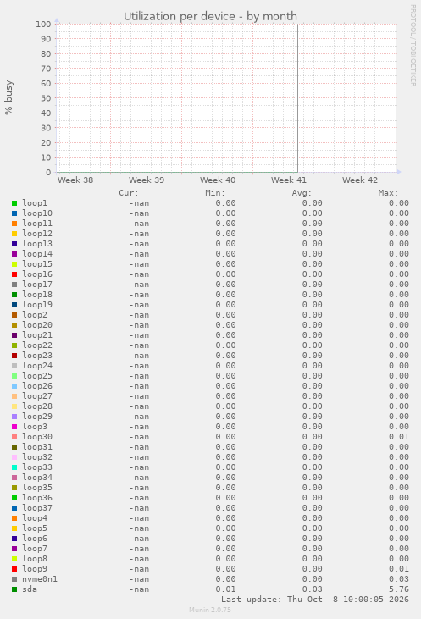Click the 'Max:' column header
The image size is (421, 619).
(x=389, y=193)
